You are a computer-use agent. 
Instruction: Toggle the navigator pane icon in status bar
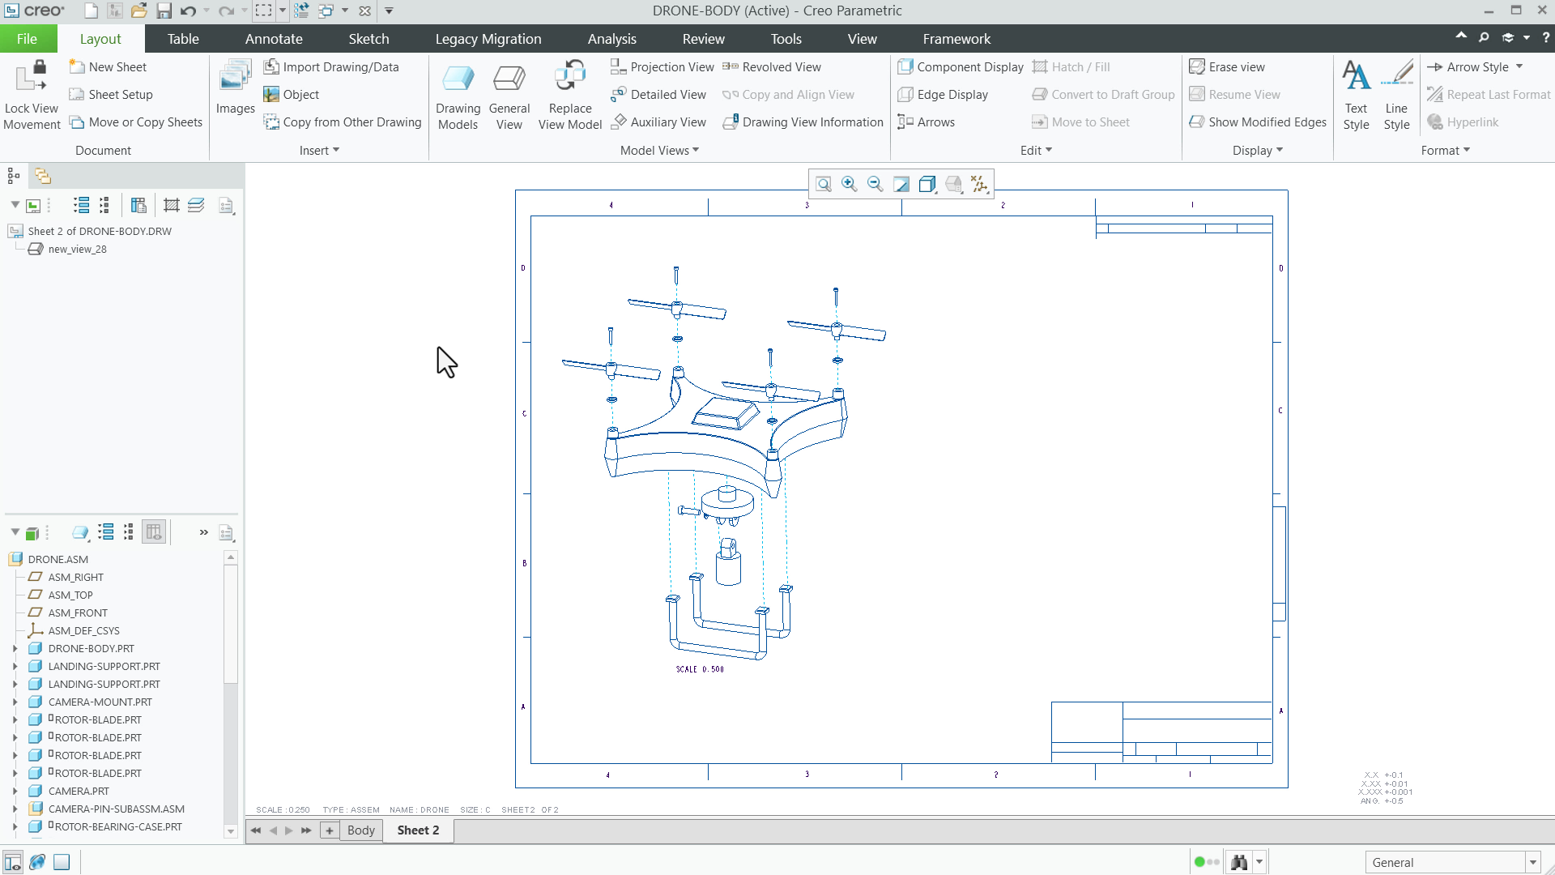point(12,862)
